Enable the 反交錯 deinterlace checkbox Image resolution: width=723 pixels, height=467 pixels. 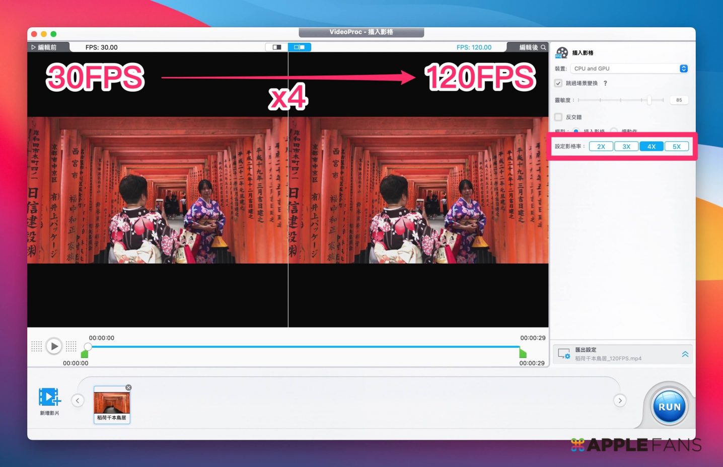pos(558,117)
